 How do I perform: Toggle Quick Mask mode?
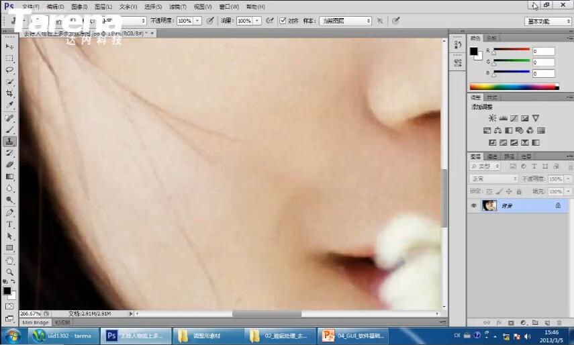pyautogui.click(x=9, y=307)
